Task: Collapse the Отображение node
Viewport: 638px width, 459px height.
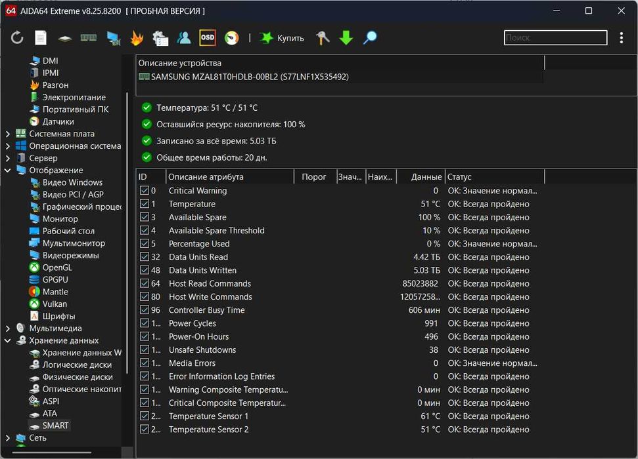Action: point(8,170)
